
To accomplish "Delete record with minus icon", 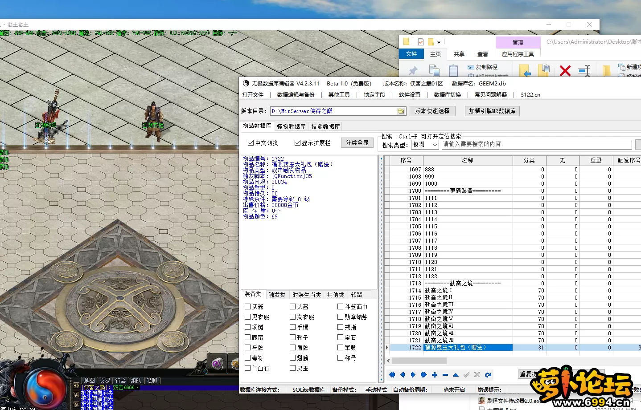I will click(x=445, y=375).
